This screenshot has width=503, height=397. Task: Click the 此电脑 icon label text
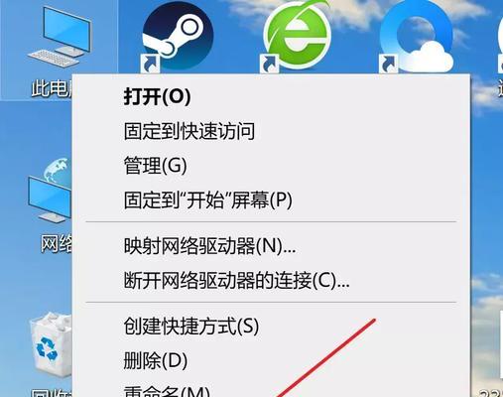[52, 88]
